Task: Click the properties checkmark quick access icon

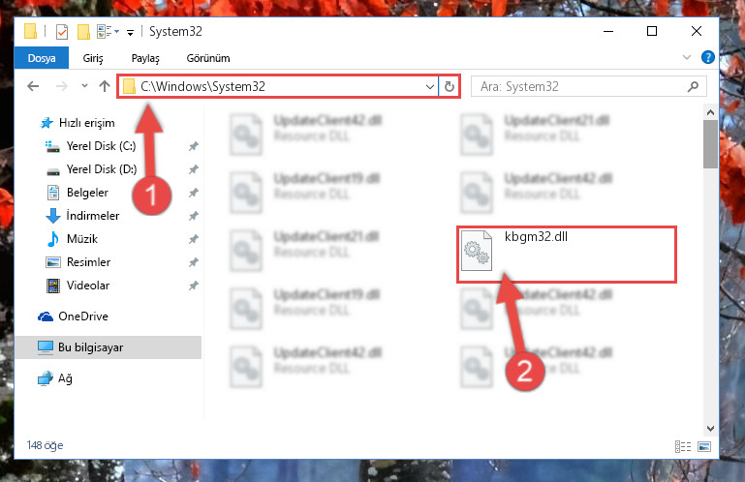Action: 62,32
